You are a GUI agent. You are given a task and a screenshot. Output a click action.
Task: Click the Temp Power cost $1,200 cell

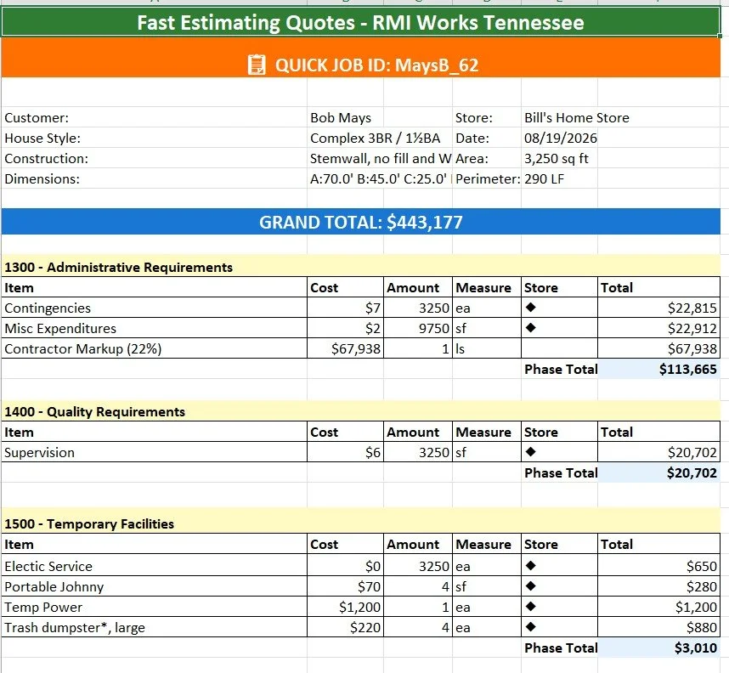point(346,608)
